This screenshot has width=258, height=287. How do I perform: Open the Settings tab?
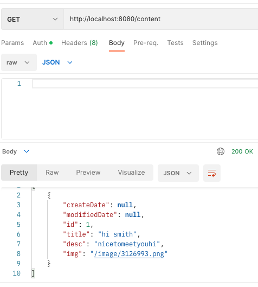click(205, 43)
